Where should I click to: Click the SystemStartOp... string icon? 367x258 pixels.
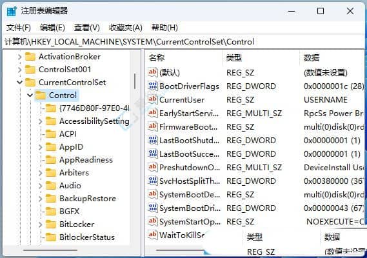coord(153,221)
